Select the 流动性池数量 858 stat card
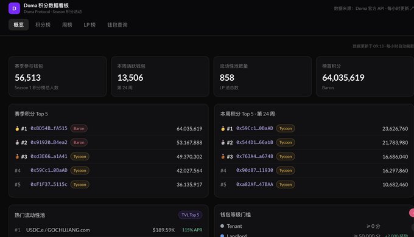 [x=262, y=76]
